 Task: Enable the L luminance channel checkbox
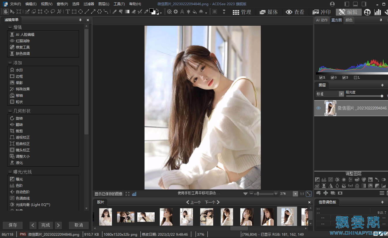355,77
